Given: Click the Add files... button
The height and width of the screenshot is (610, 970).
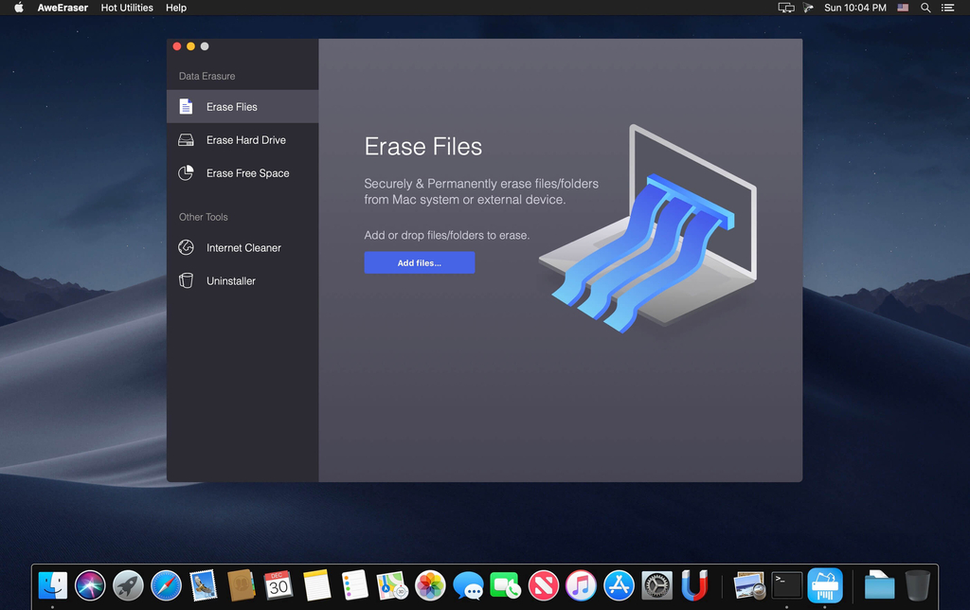Looking at the screenshot, I should (x=420, y=263).
